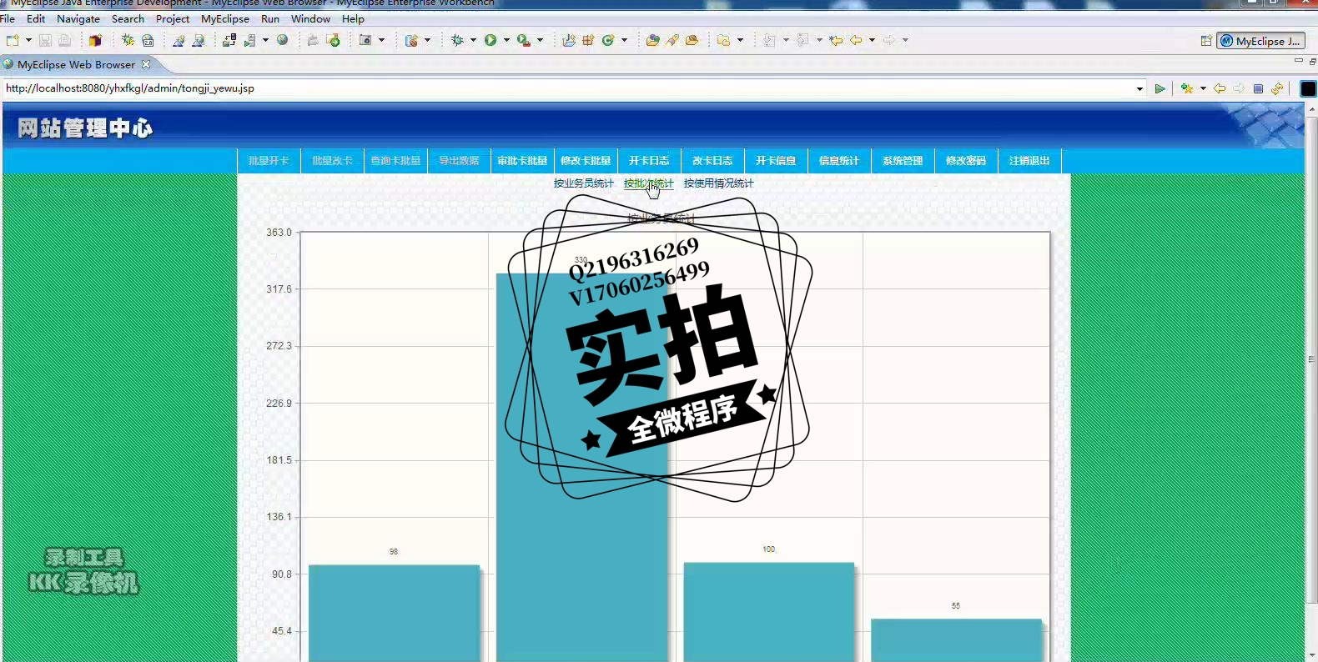The image size is (1318, 662).
Task: Click the 开卡日志 navigation tab
Action: coord(649,161)
